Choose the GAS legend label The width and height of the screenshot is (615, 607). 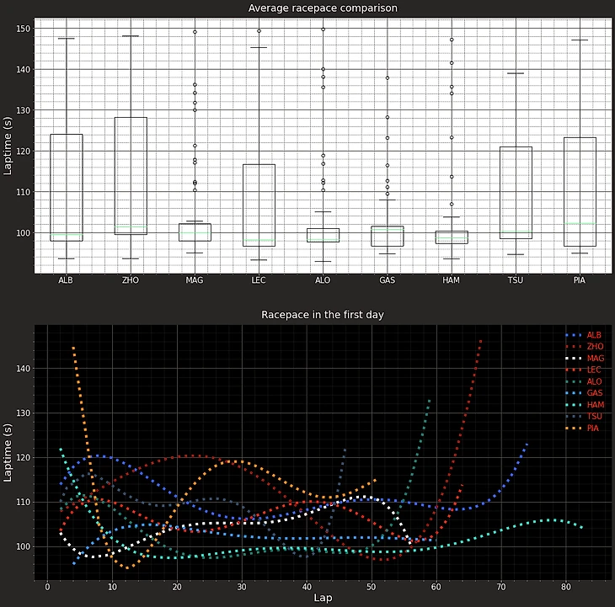595,393
